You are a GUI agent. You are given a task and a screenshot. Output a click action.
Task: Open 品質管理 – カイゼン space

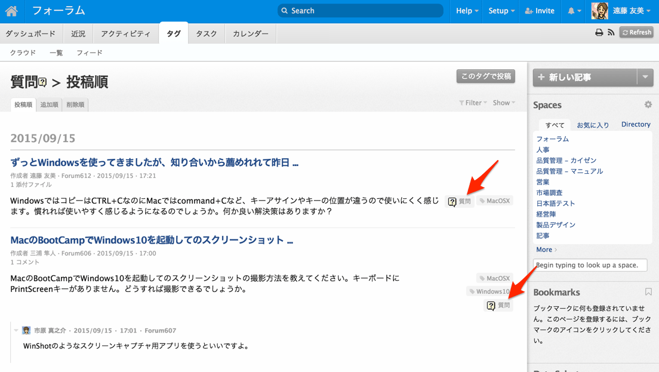(566, 161)
